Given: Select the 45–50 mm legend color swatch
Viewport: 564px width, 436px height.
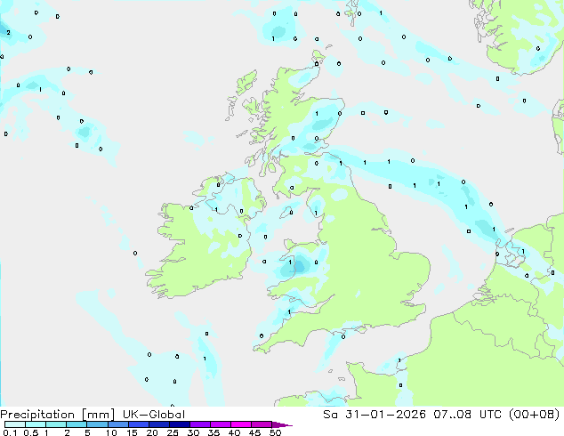Looking at the screenshot, I should click(x=262, y=424).
